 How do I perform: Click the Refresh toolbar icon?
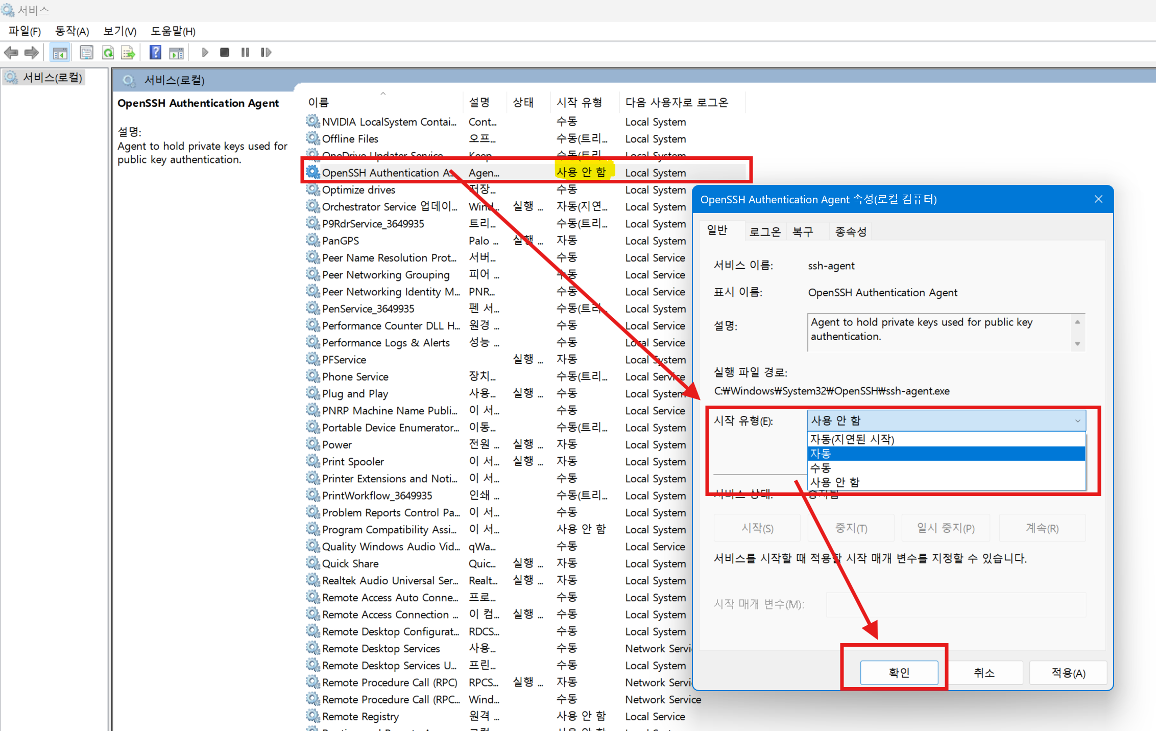(108, 52)
